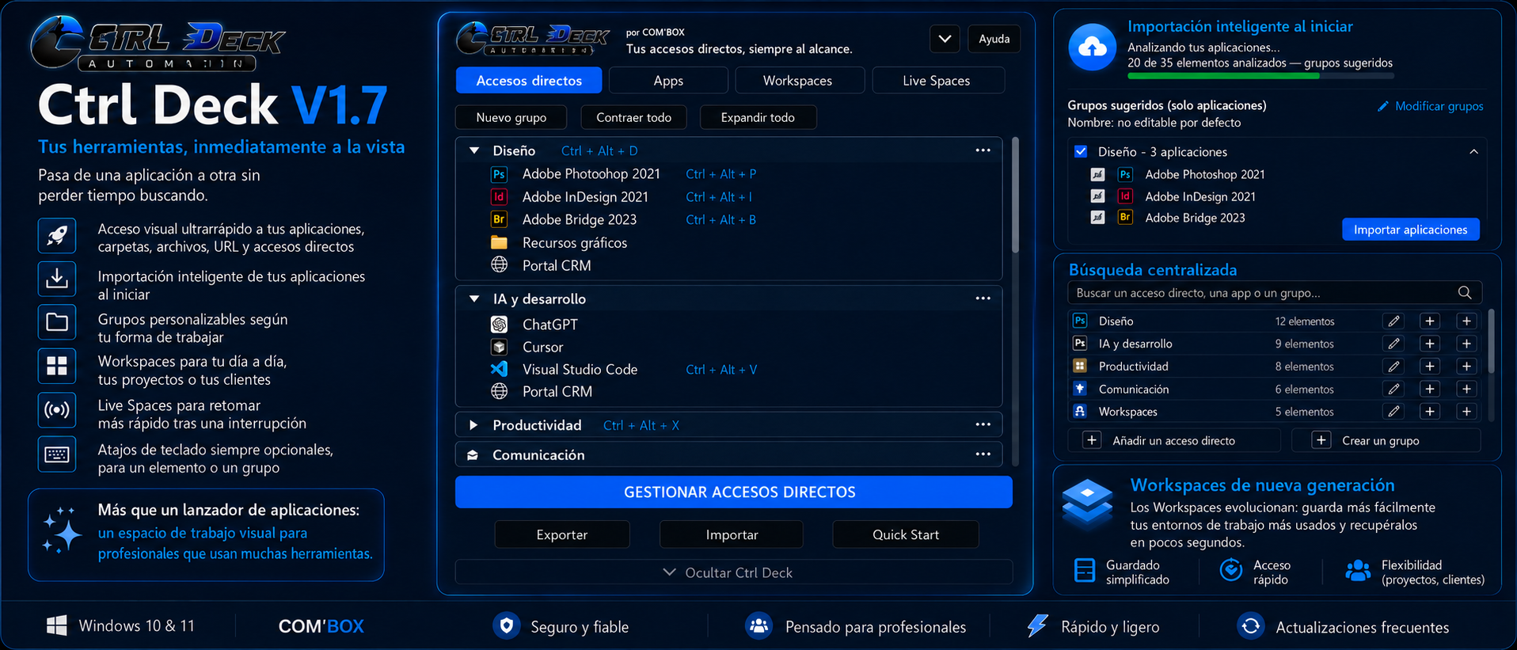This screenshot has width=1517, height=650.
Task: Focus the Buscar un acceso directo search field
Action: pyautogui.click(x=1275, y=293)
